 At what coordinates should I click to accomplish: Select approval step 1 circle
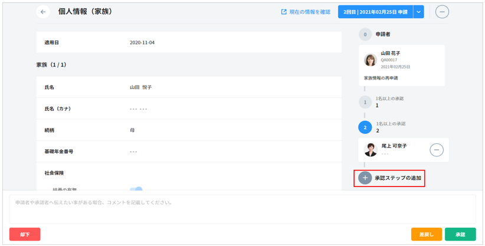pos(365,103)
